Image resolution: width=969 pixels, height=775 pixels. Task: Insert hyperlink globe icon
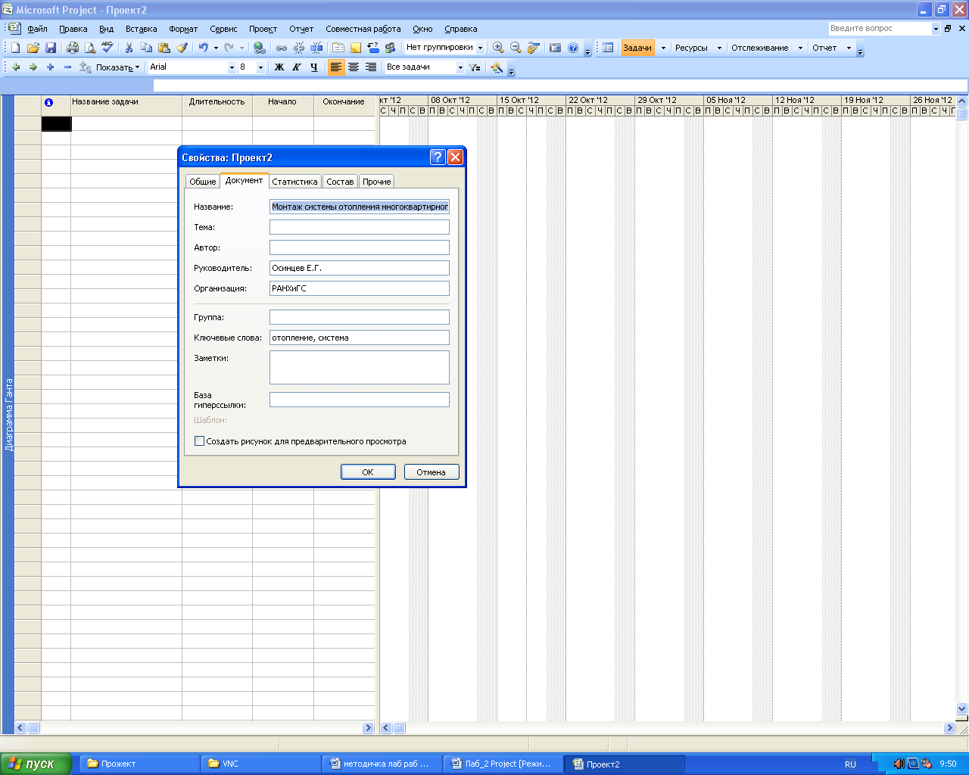[260, 48]
